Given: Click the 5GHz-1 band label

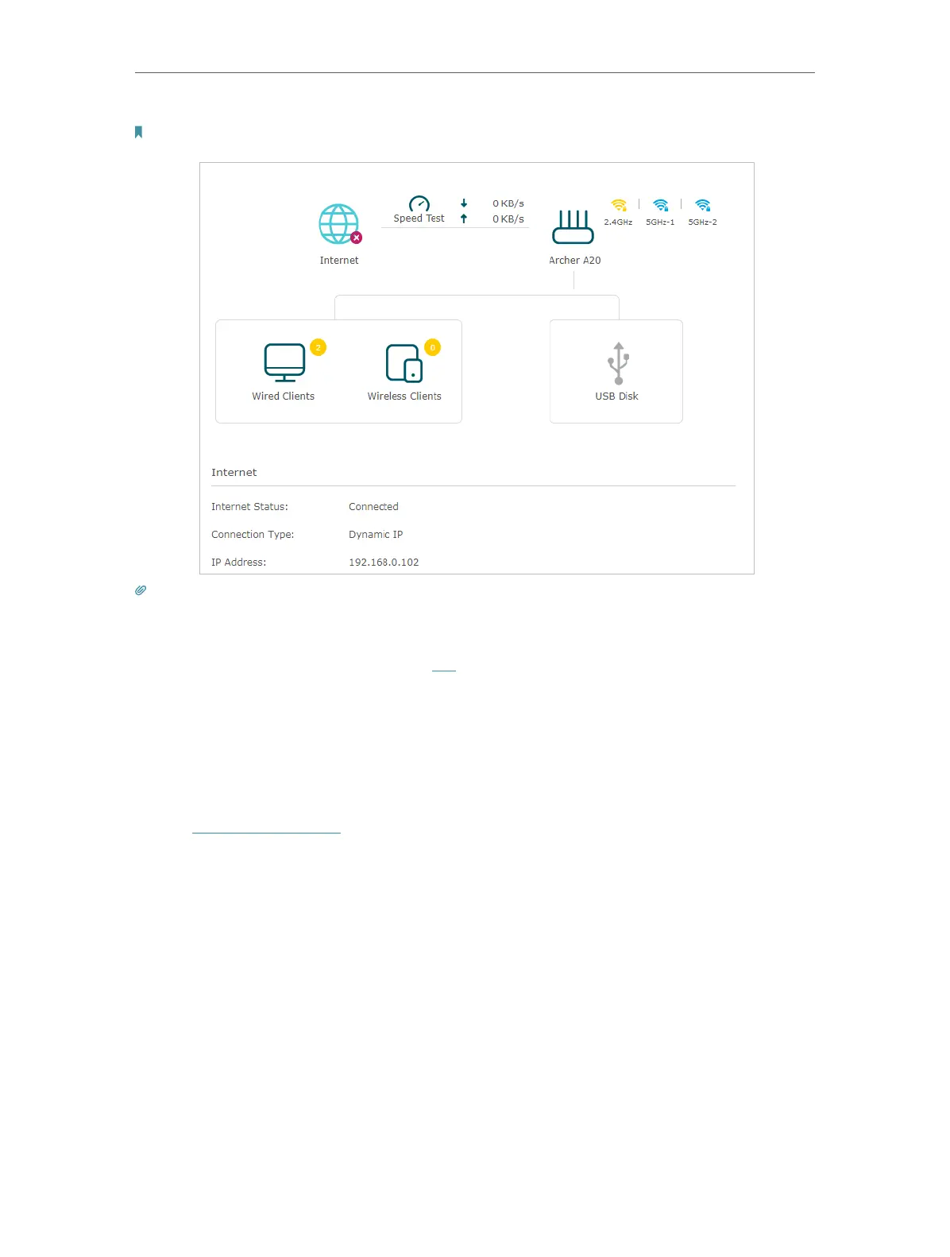Looking at the screenshot, I should (x=660, y=222).
